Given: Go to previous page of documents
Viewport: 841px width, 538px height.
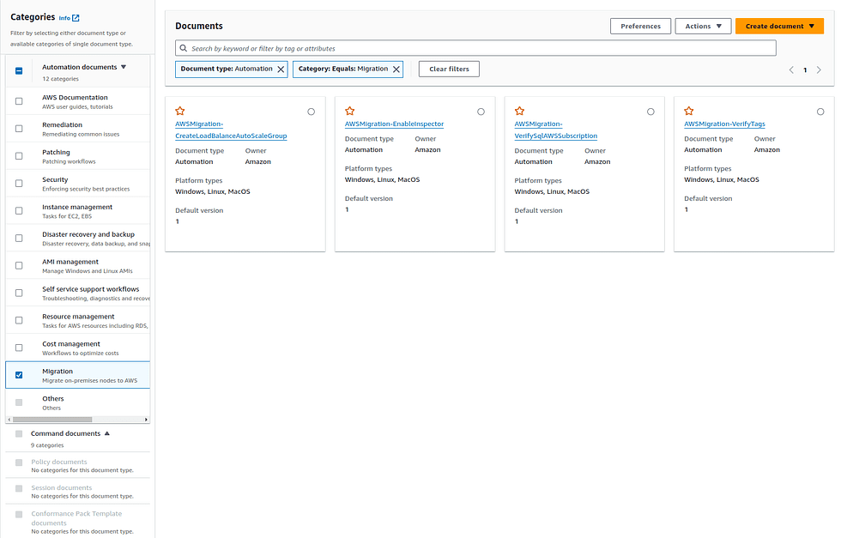Looking at the screenshot, I should pos(791,70).
